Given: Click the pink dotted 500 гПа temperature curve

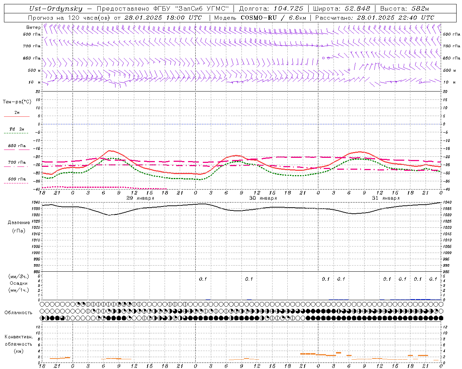Looking at the screenshot, I should click(x=105, y=187).
